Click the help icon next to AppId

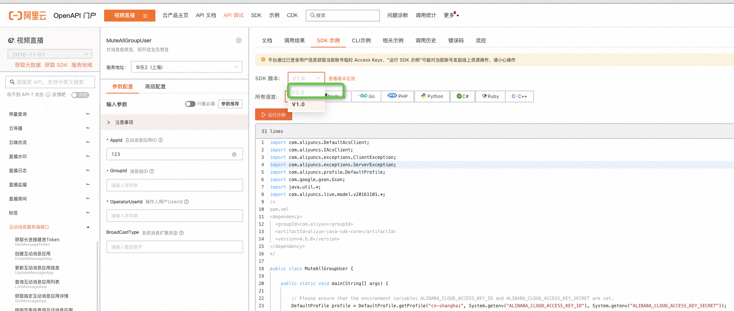point(161,140)
